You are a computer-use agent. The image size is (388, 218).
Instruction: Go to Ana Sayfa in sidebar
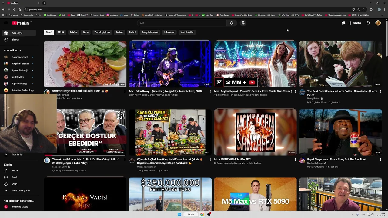pos(19,33)
